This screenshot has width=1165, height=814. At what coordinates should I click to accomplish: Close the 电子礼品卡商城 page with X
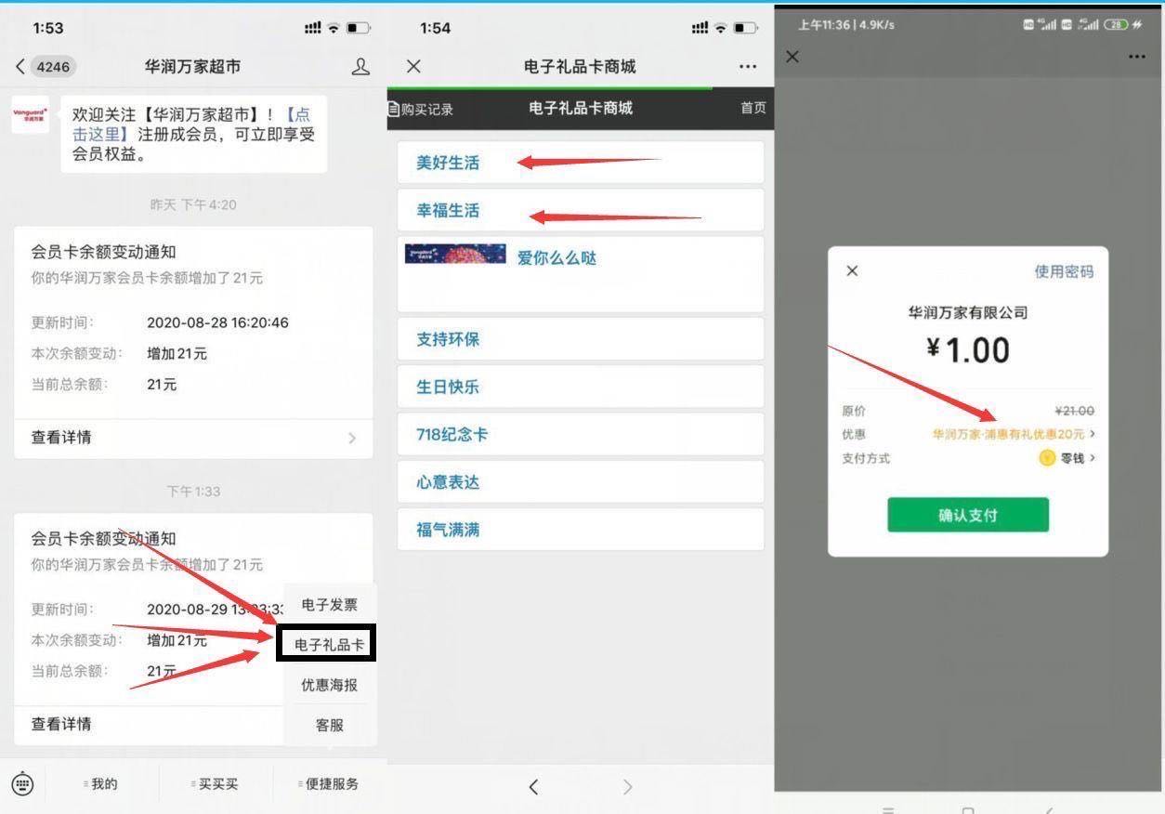[x=414, y=66]
